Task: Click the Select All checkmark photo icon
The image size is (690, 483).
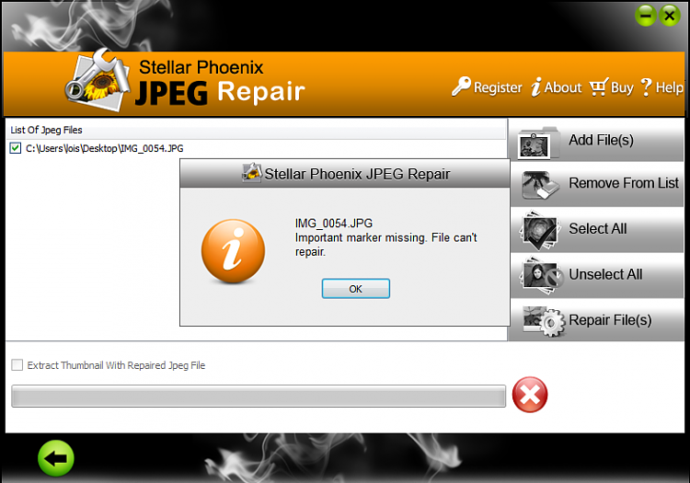Action: (x=540, y=230)
